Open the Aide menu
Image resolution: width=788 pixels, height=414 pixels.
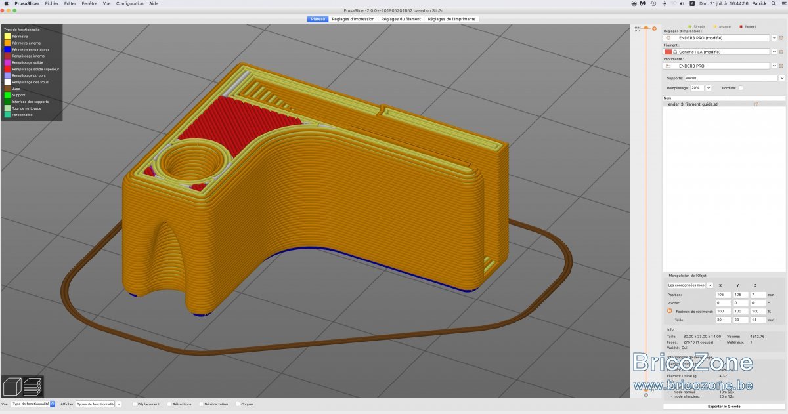[x=154, y=3]
